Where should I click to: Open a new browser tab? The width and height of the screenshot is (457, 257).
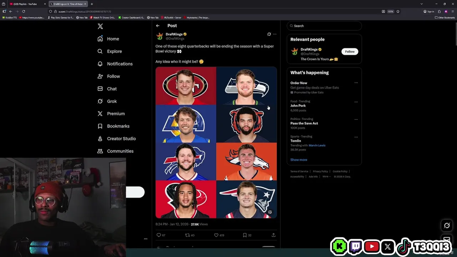pos(92,4)
